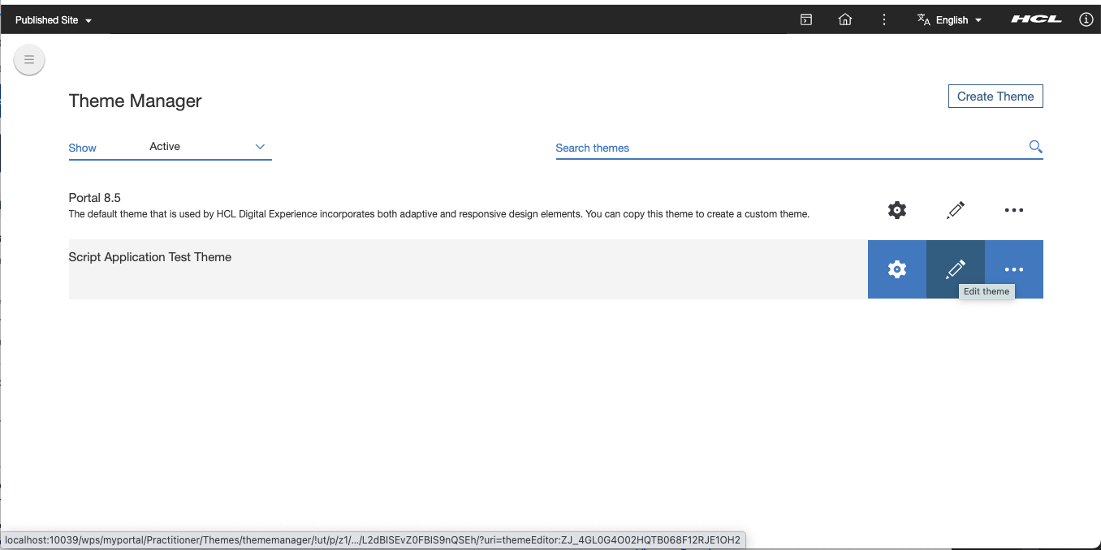This screenshot has width=1101, height=550.
Task: Expand the Published Site dropdown
Action: 54,20
